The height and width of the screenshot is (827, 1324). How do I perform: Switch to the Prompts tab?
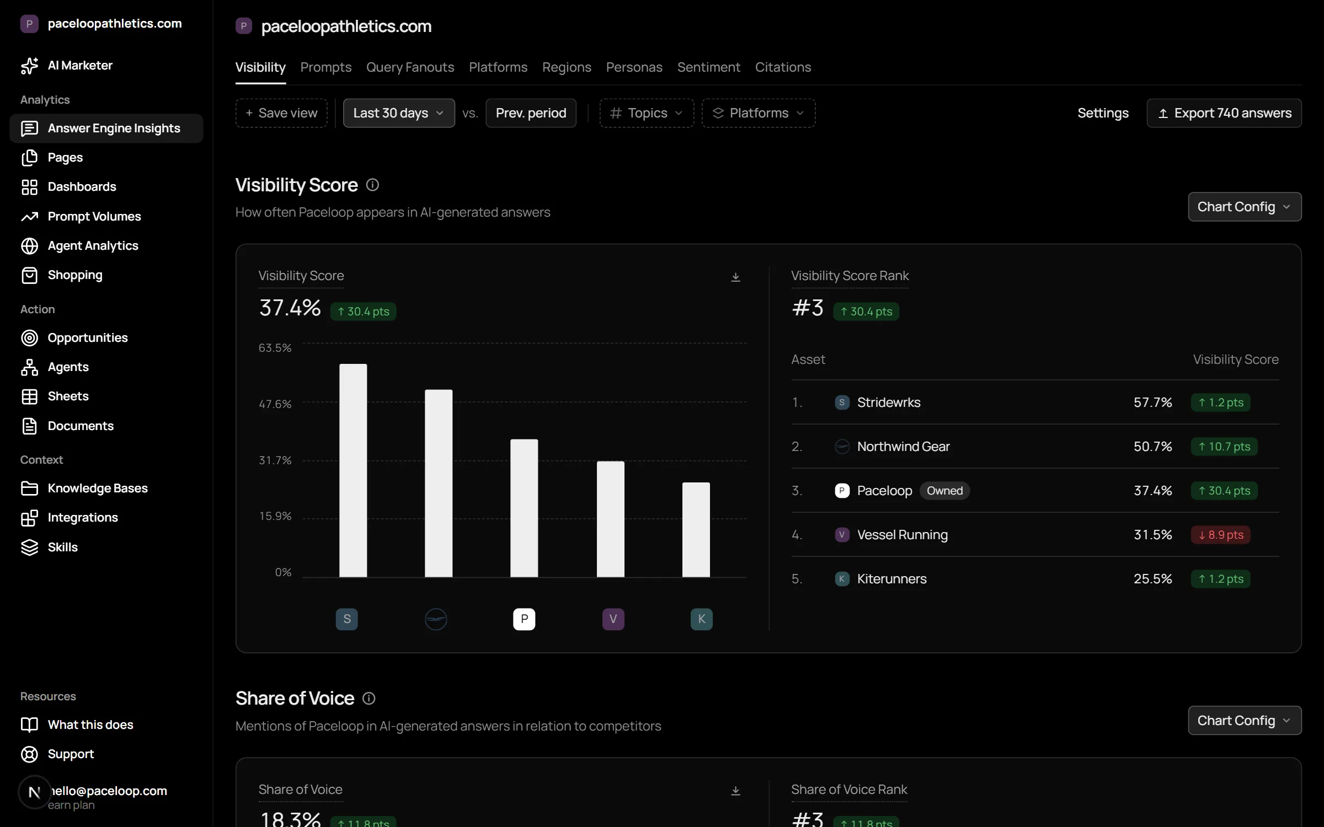coord(326,67)
